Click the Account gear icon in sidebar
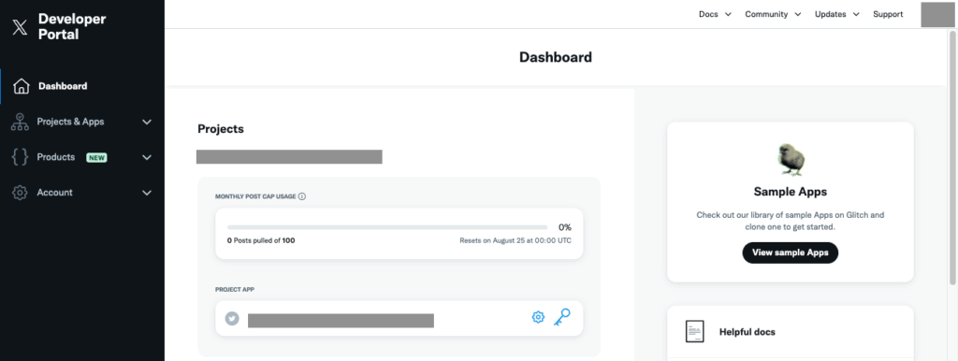The width and height of the screenshot is (958, 361). point(21,193)
